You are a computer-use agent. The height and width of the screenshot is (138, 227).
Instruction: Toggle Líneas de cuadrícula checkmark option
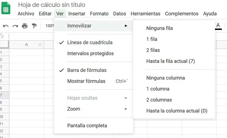tap(90, 43)
